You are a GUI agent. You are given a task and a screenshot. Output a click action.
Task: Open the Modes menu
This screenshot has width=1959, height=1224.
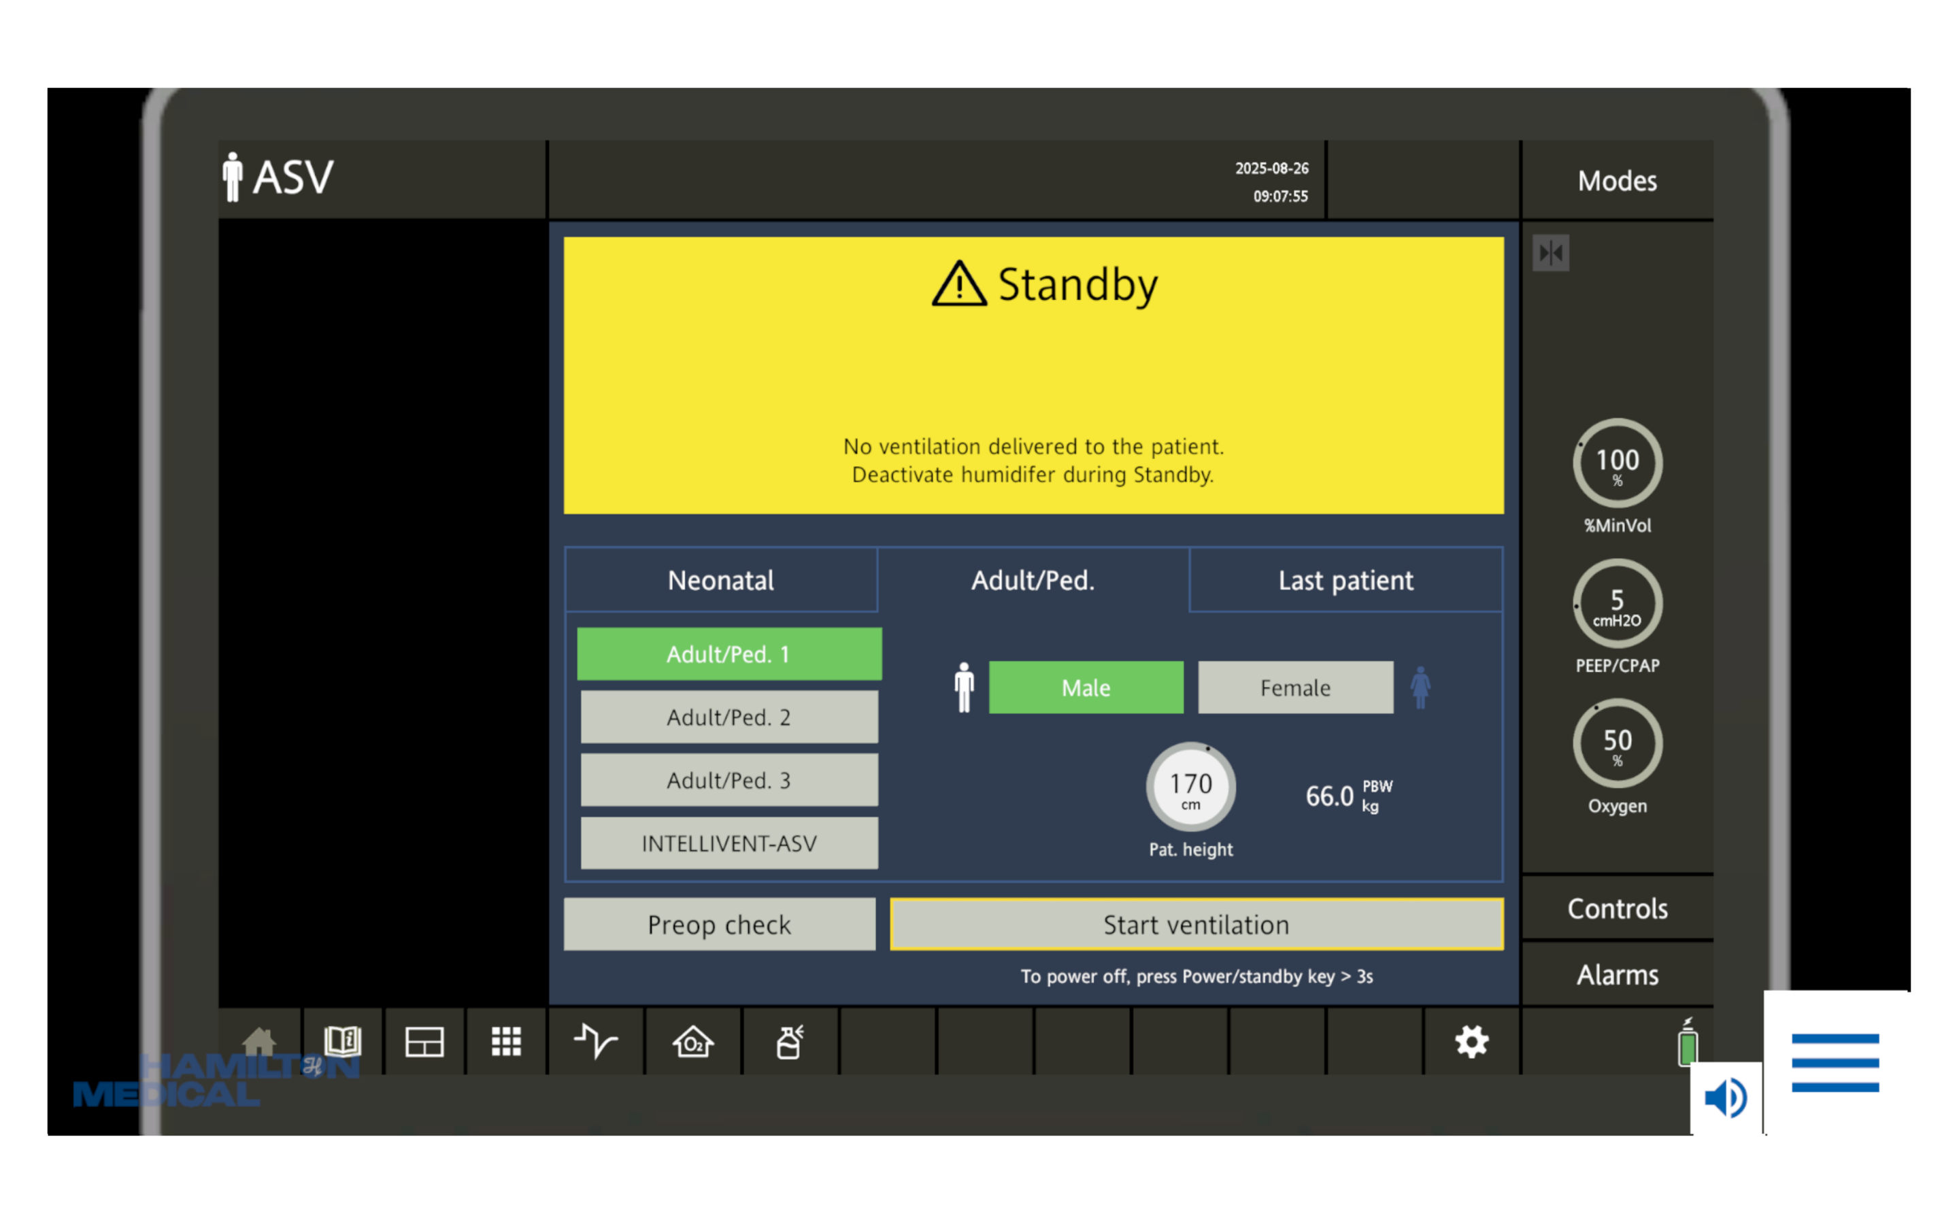1618,180
